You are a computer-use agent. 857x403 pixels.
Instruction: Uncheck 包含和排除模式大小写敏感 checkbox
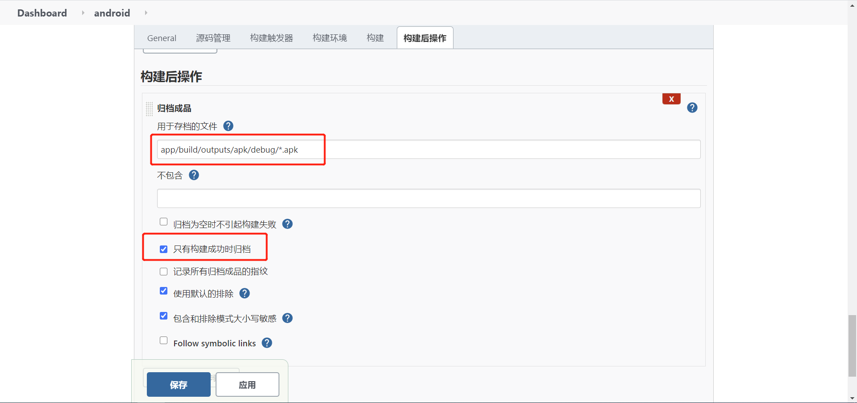[x=164, y=316]
